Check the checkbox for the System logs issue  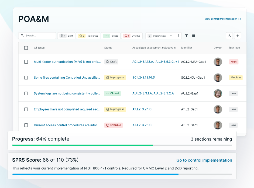coord(26,93)
